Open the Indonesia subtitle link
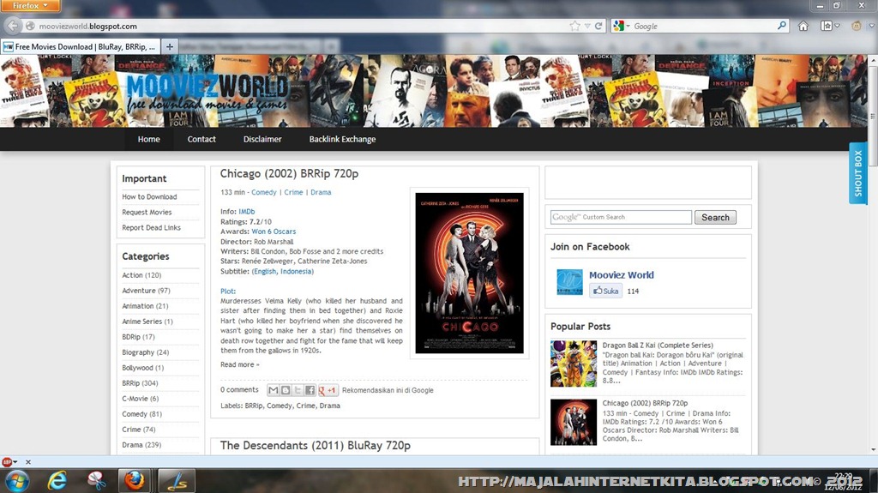Image resolution: width=878 pixels, height=493 pixels. (297, 271)
